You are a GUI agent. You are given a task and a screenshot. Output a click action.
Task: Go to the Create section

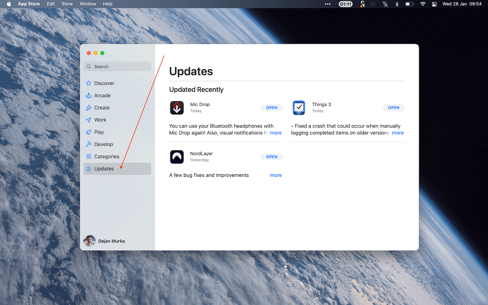tap(102, 107)
